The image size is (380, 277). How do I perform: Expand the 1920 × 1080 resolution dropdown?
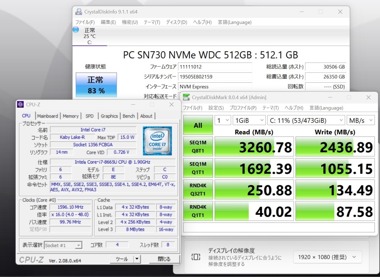tap(327, 257)
